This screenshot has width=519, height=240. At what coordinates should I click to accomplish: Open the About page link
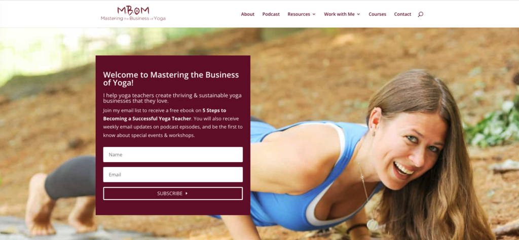247,14
